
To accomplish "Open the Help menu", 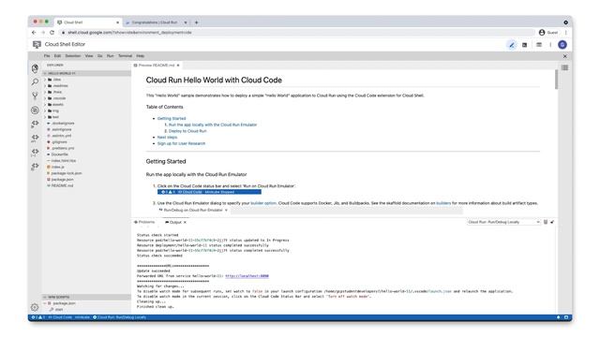I will pos(141,56).
